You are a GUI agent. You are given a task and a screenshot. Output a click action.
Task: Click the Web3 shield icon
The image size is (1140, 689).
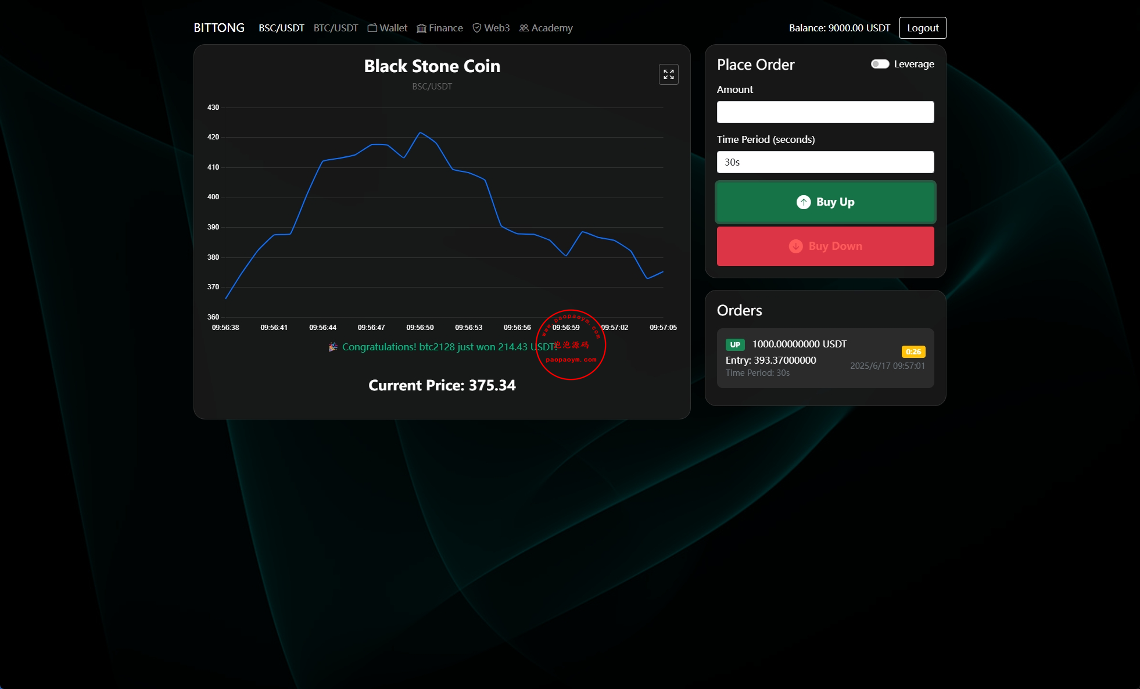(477, 28)
